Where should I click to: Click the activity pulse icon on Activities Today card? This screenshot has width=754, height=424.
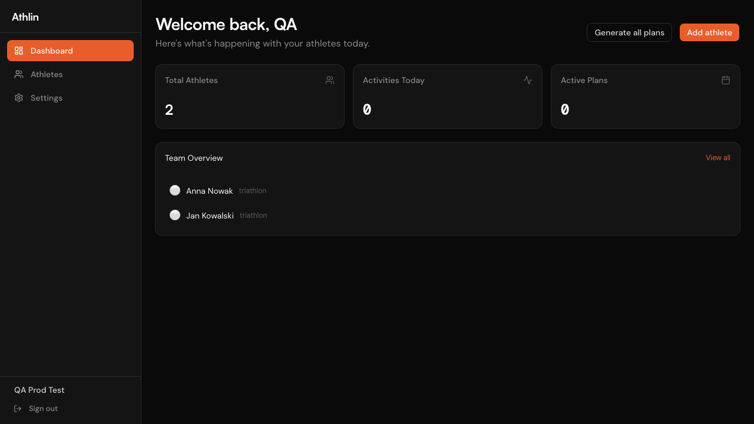click(x=528, y=80)
